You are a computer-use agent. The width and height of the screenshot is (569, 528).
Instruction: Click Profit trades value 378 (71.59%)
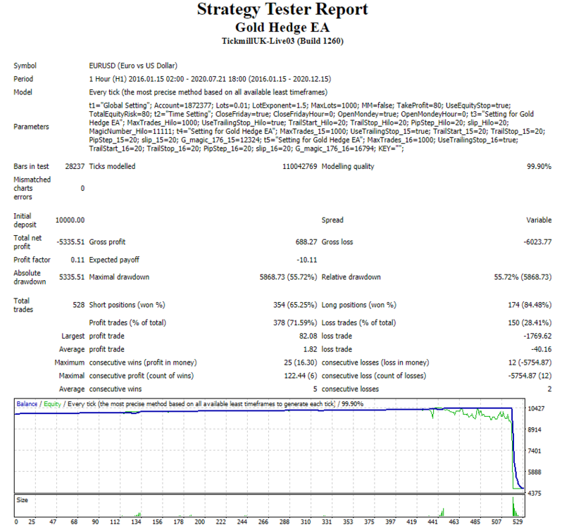[x=295, y=322]
